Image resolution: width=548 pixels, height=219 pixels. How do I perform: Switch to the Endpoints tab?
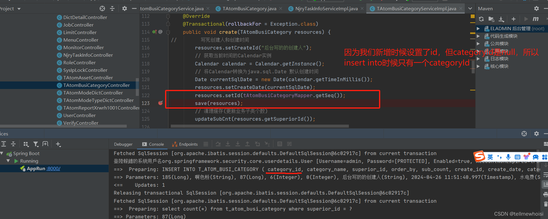[x=185, y=144]
